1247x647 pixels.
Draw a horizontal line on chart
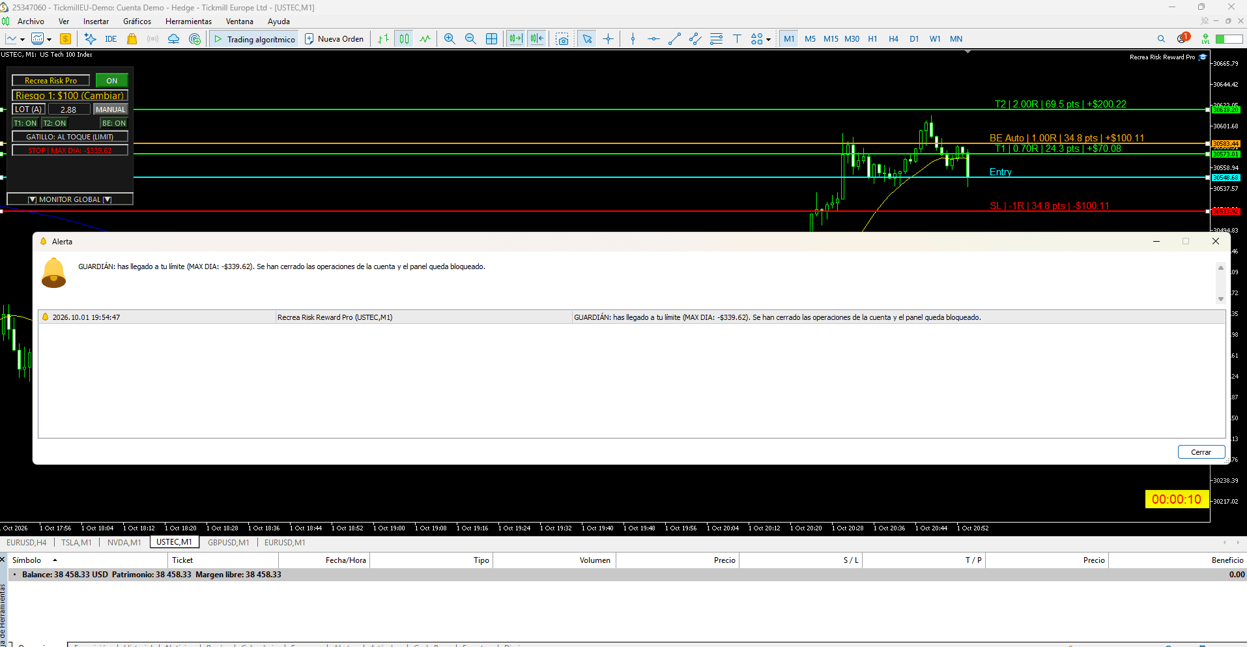(x=653, y=39)
